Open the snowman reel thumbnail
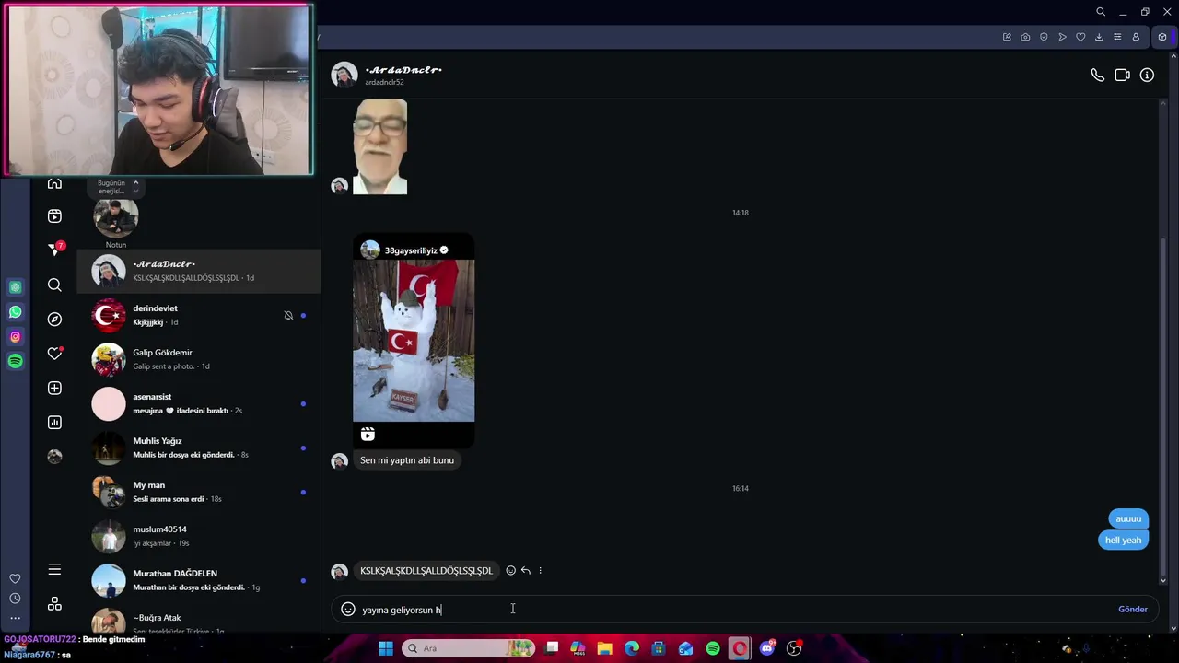Viewport: 1179px width, 663px height. point(414,341)
